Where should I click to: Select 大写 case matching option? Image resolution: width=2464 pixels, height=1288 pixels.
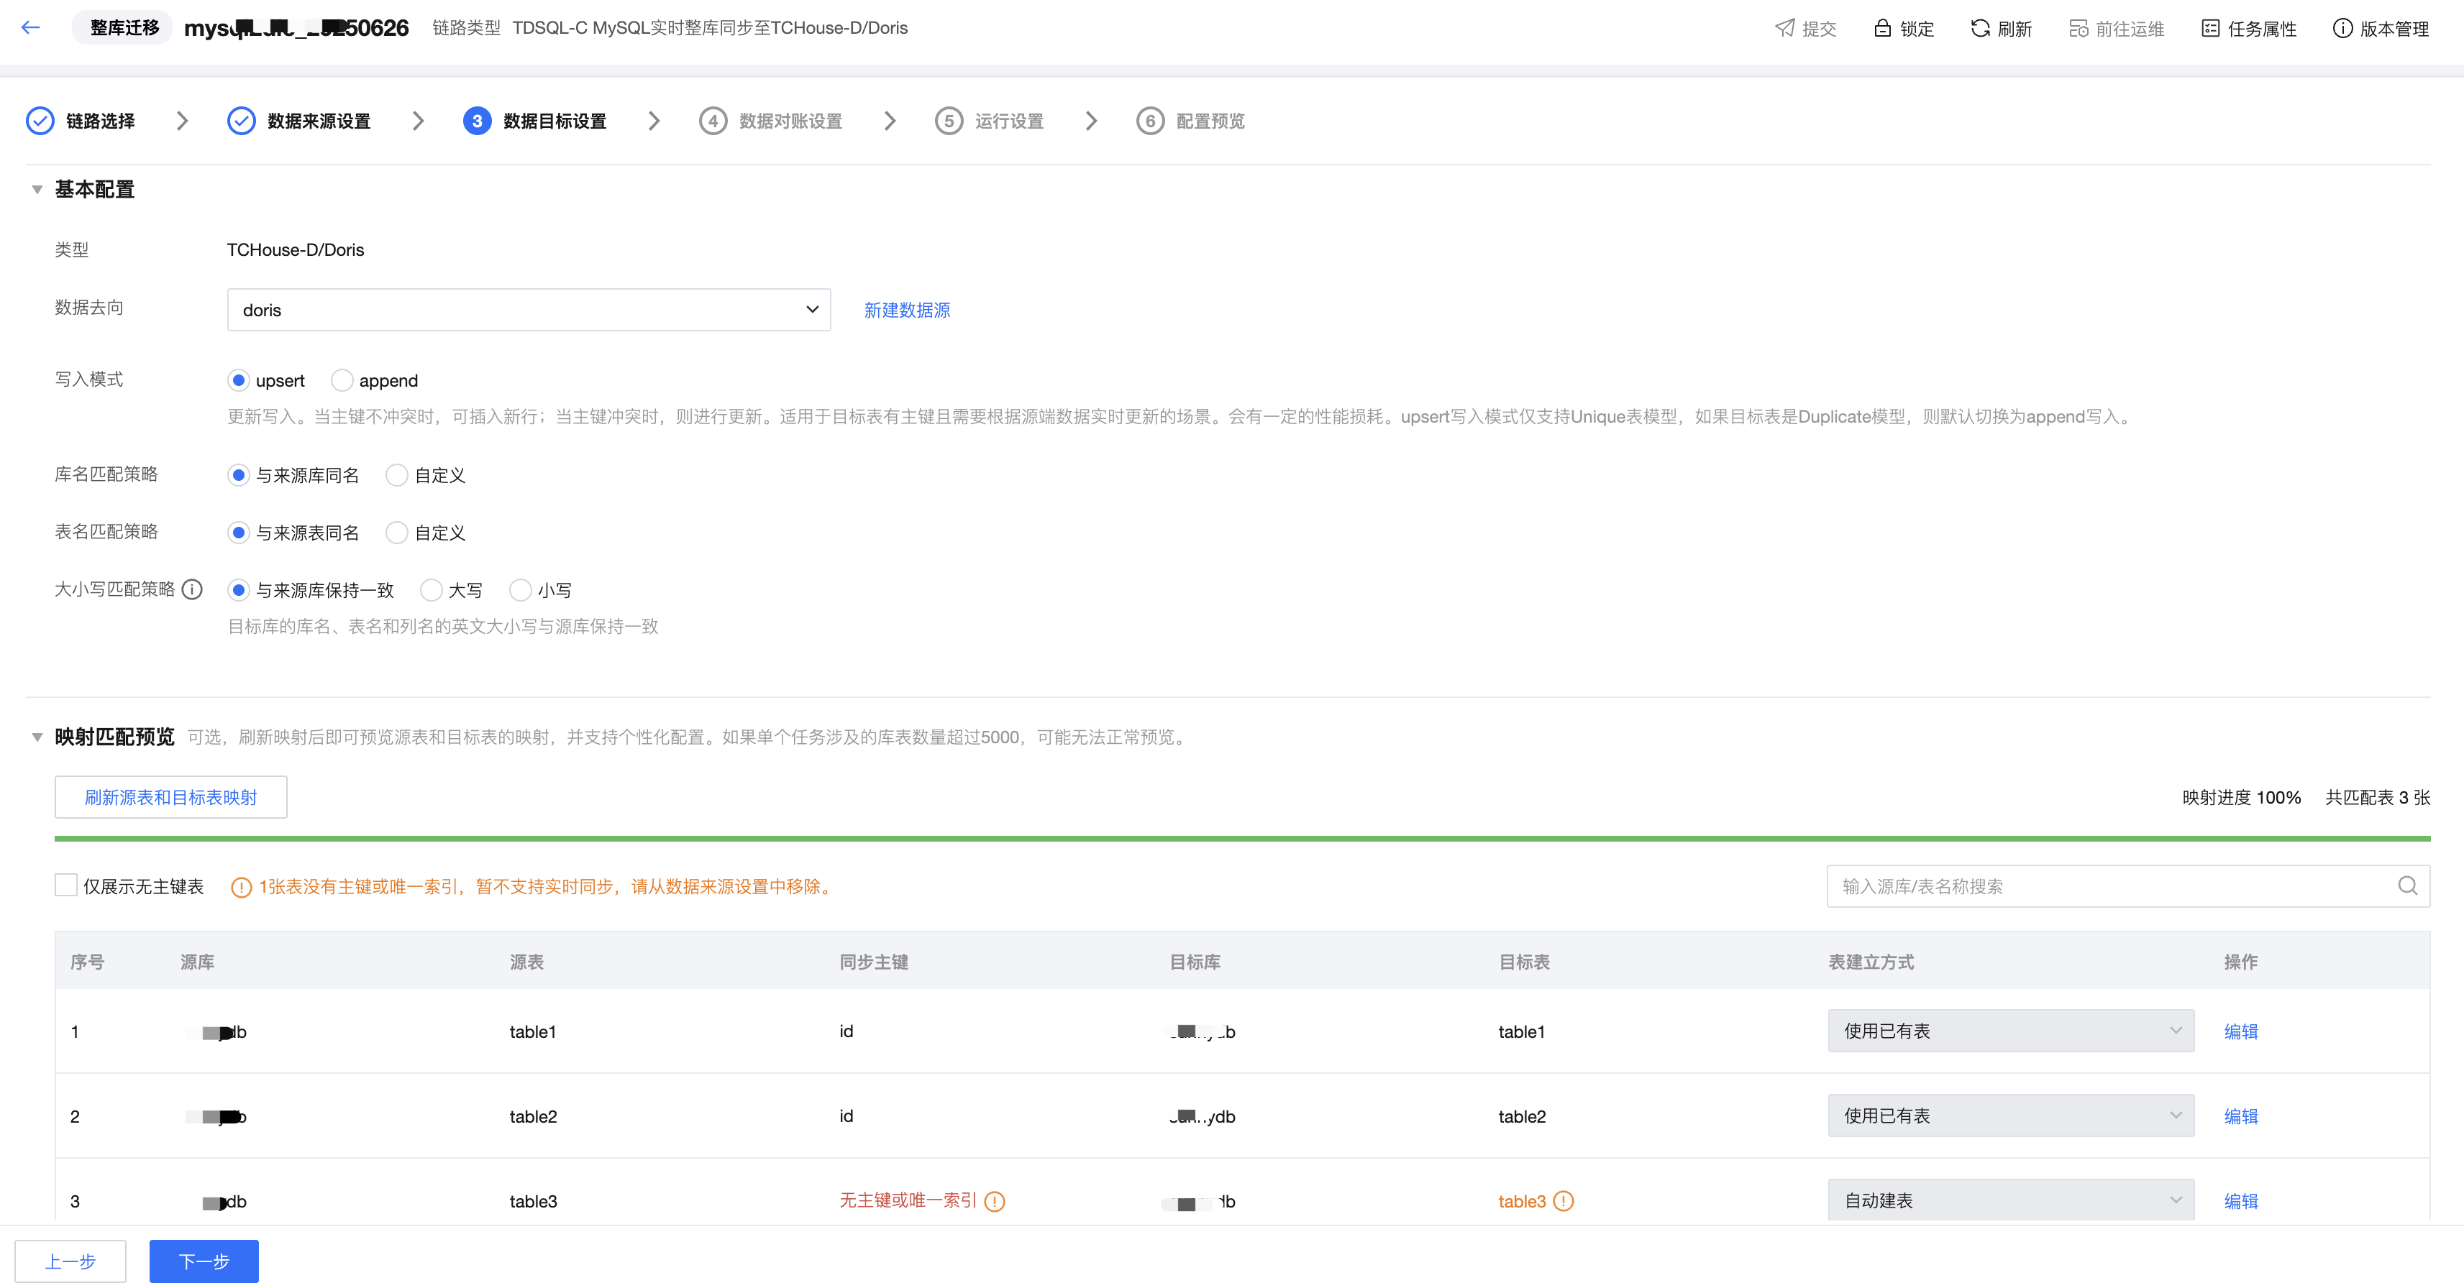click(432, 590)
